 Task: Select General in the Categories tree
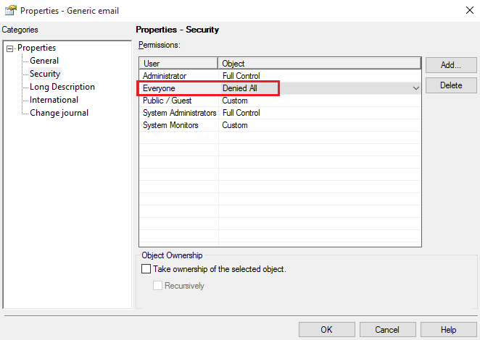click(44, 61)
